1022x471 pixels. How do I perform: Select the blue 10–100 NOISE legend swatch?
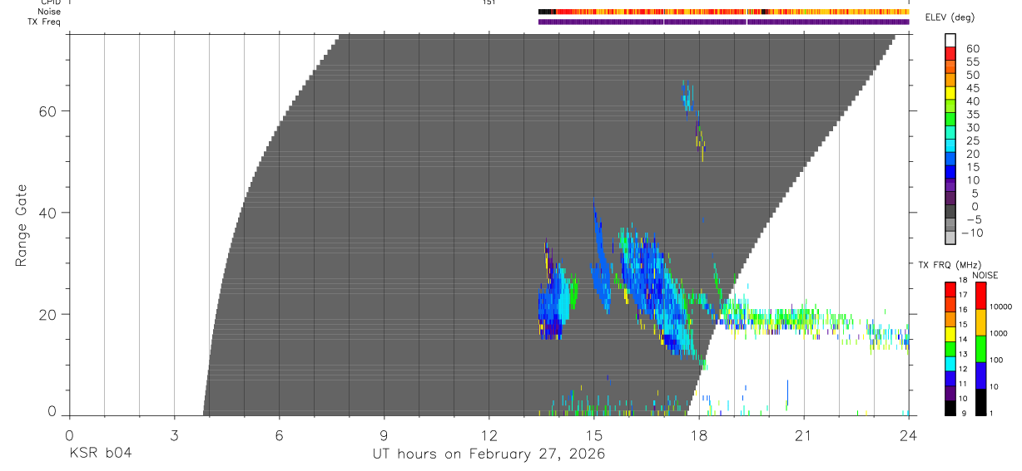981,375
